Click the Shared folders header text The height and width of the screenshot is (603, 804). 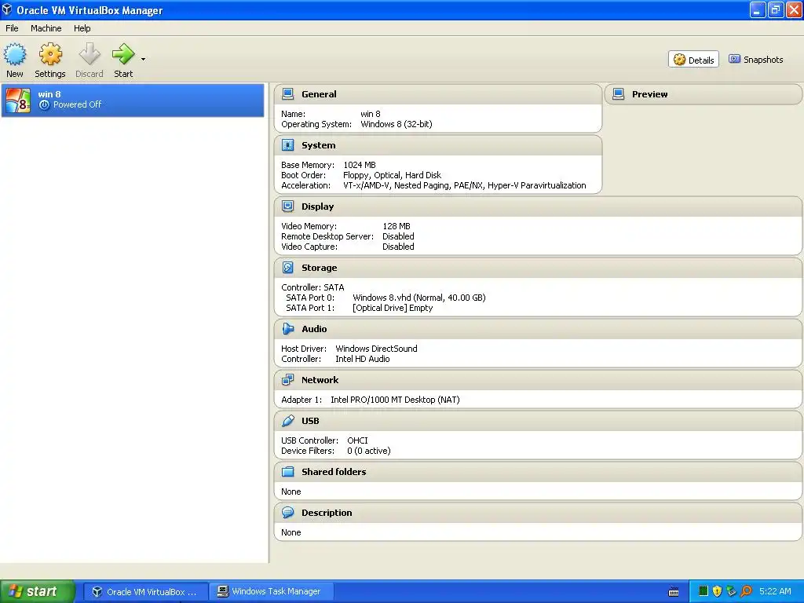pos(334,472)
